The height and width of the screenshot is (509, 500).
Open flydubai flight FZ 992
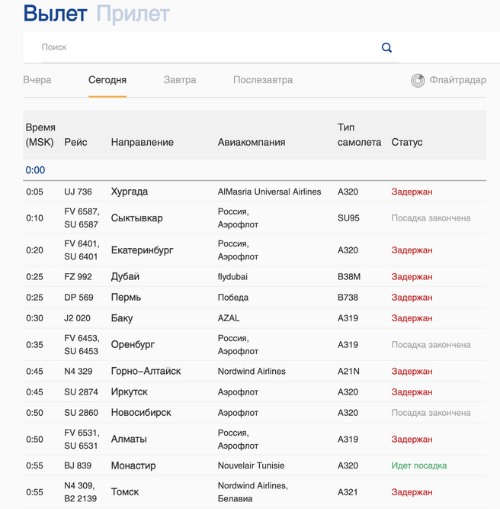click(79, 277)
